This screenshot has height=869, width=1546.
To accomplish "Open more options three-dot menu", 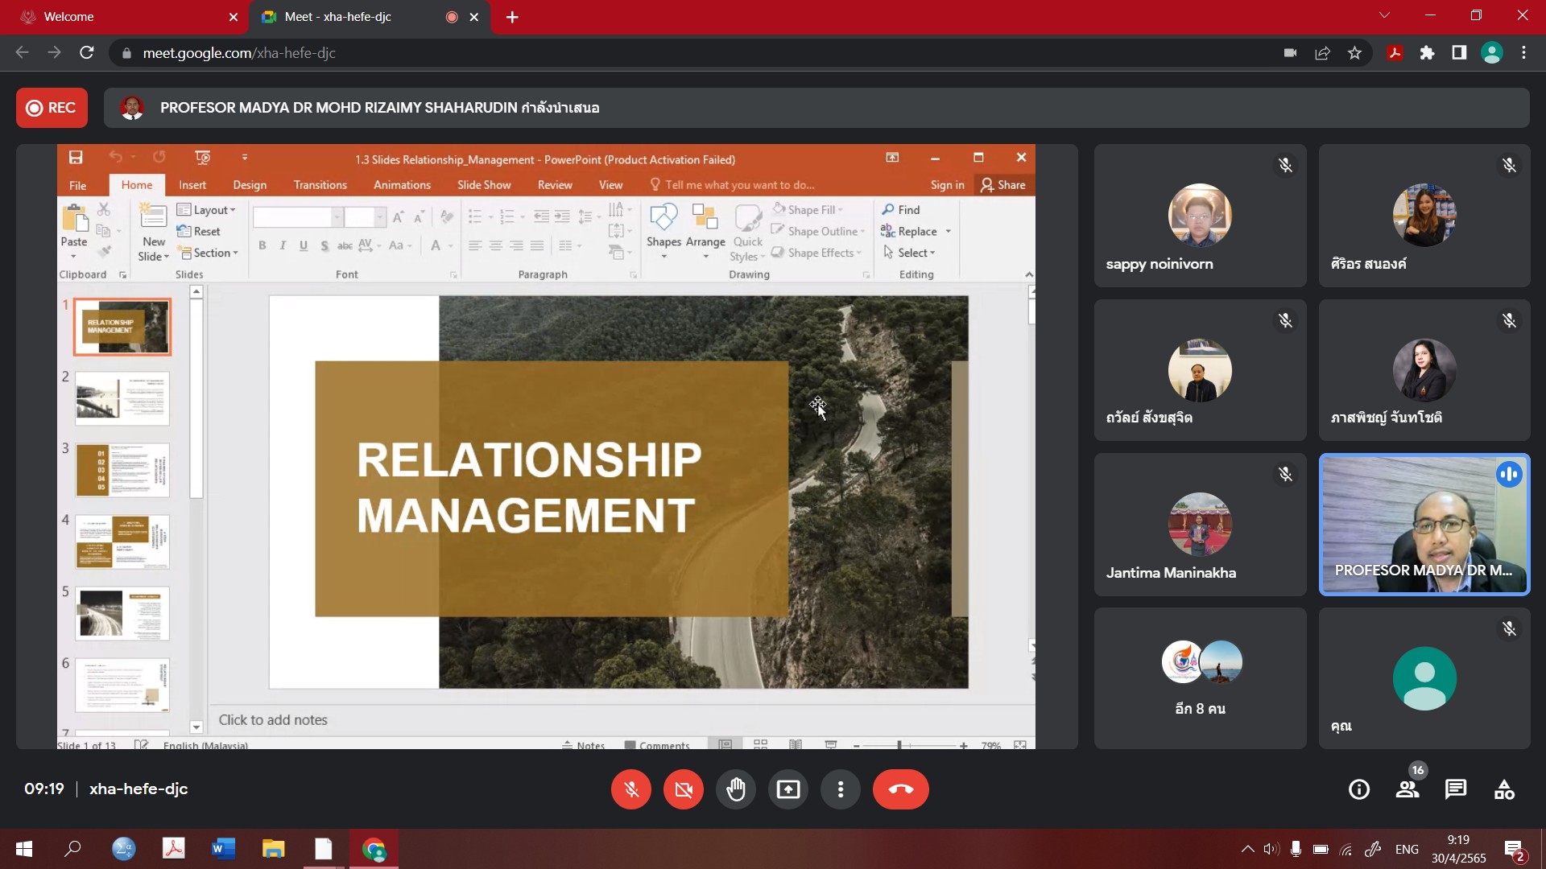I will (x=840, y=789).
